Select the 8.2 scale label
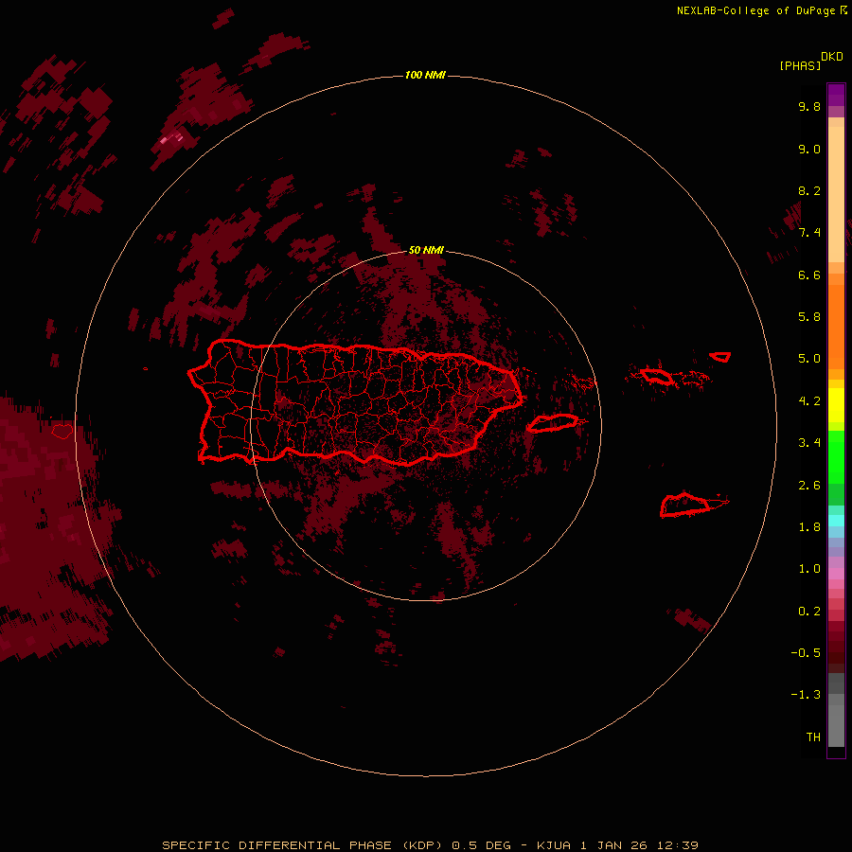This screenshot has height=852, width=852. click(x=809, y=190)
